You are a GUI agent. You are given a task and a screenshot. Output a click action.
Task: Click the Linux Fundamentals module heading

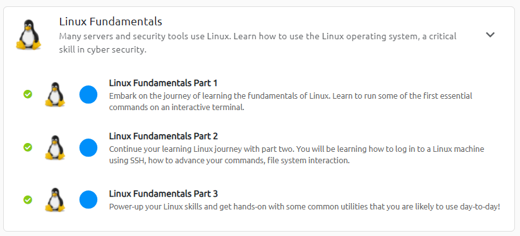coord(111,22)
